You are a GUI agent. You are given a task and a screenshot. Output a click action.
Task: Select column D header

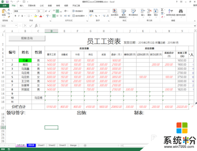click(51, 31)
